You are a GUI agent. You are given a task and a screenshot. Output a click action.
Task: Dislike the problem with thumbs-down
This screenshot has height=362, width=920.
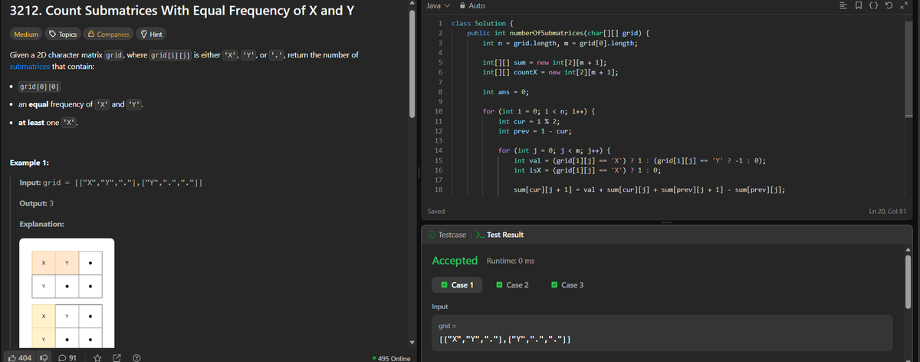[44, 357]
